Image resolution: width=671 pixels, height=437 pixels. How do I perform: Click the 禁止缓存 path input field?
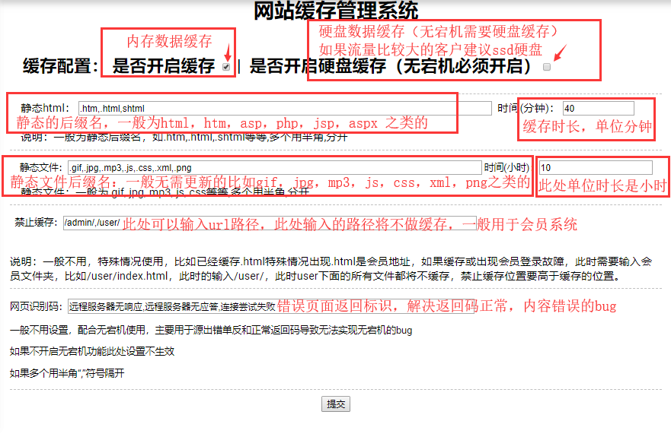pyautogui.click(x=91, y=223)
